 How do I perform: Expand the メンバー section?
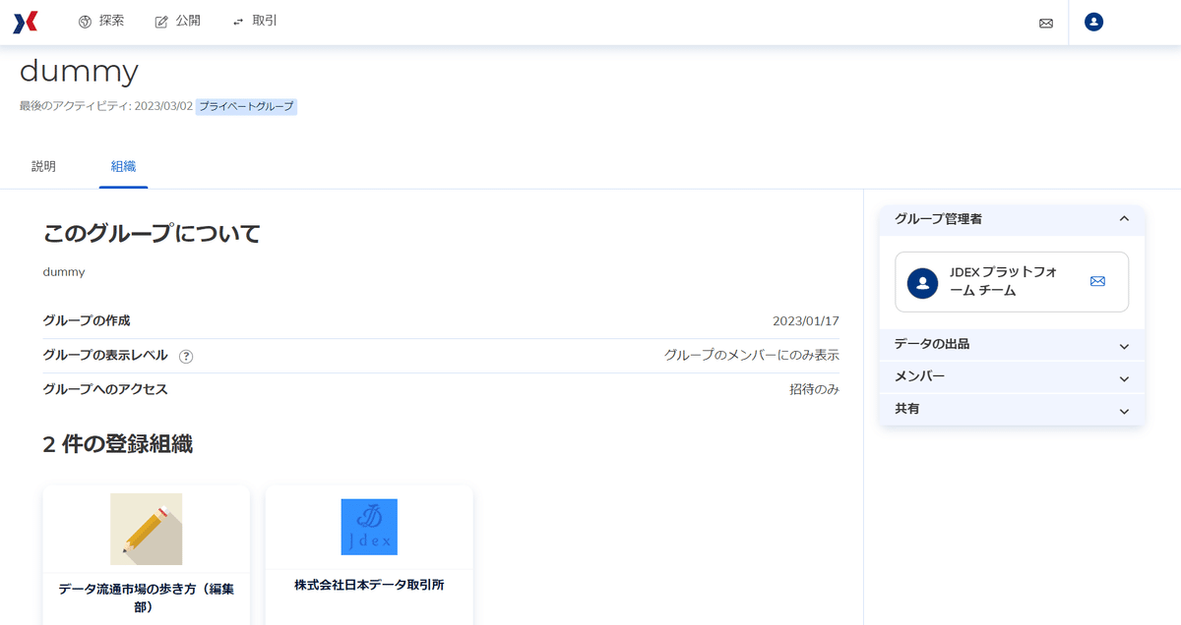[1012, 377]
